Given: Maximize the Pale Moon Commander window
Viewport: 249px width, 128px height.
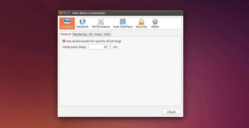Looking at the screenshot, I should click(68, 13).
